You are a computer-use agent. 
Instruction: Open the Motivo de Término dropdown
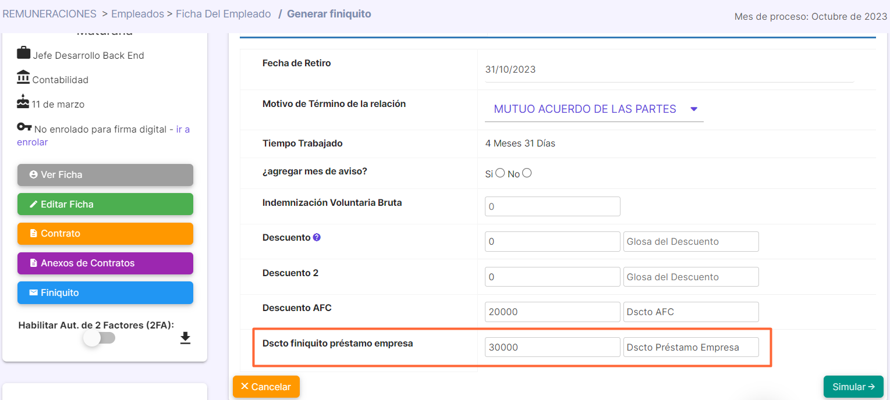click(594, 109)
